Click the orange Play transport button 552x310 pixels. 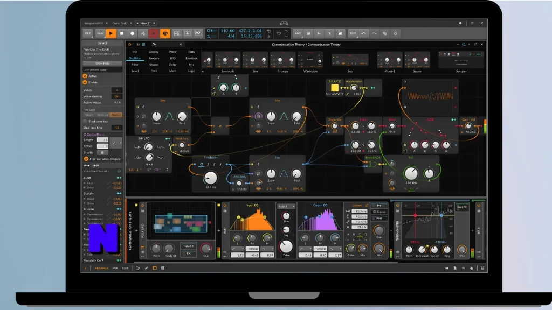click(111, 33)
